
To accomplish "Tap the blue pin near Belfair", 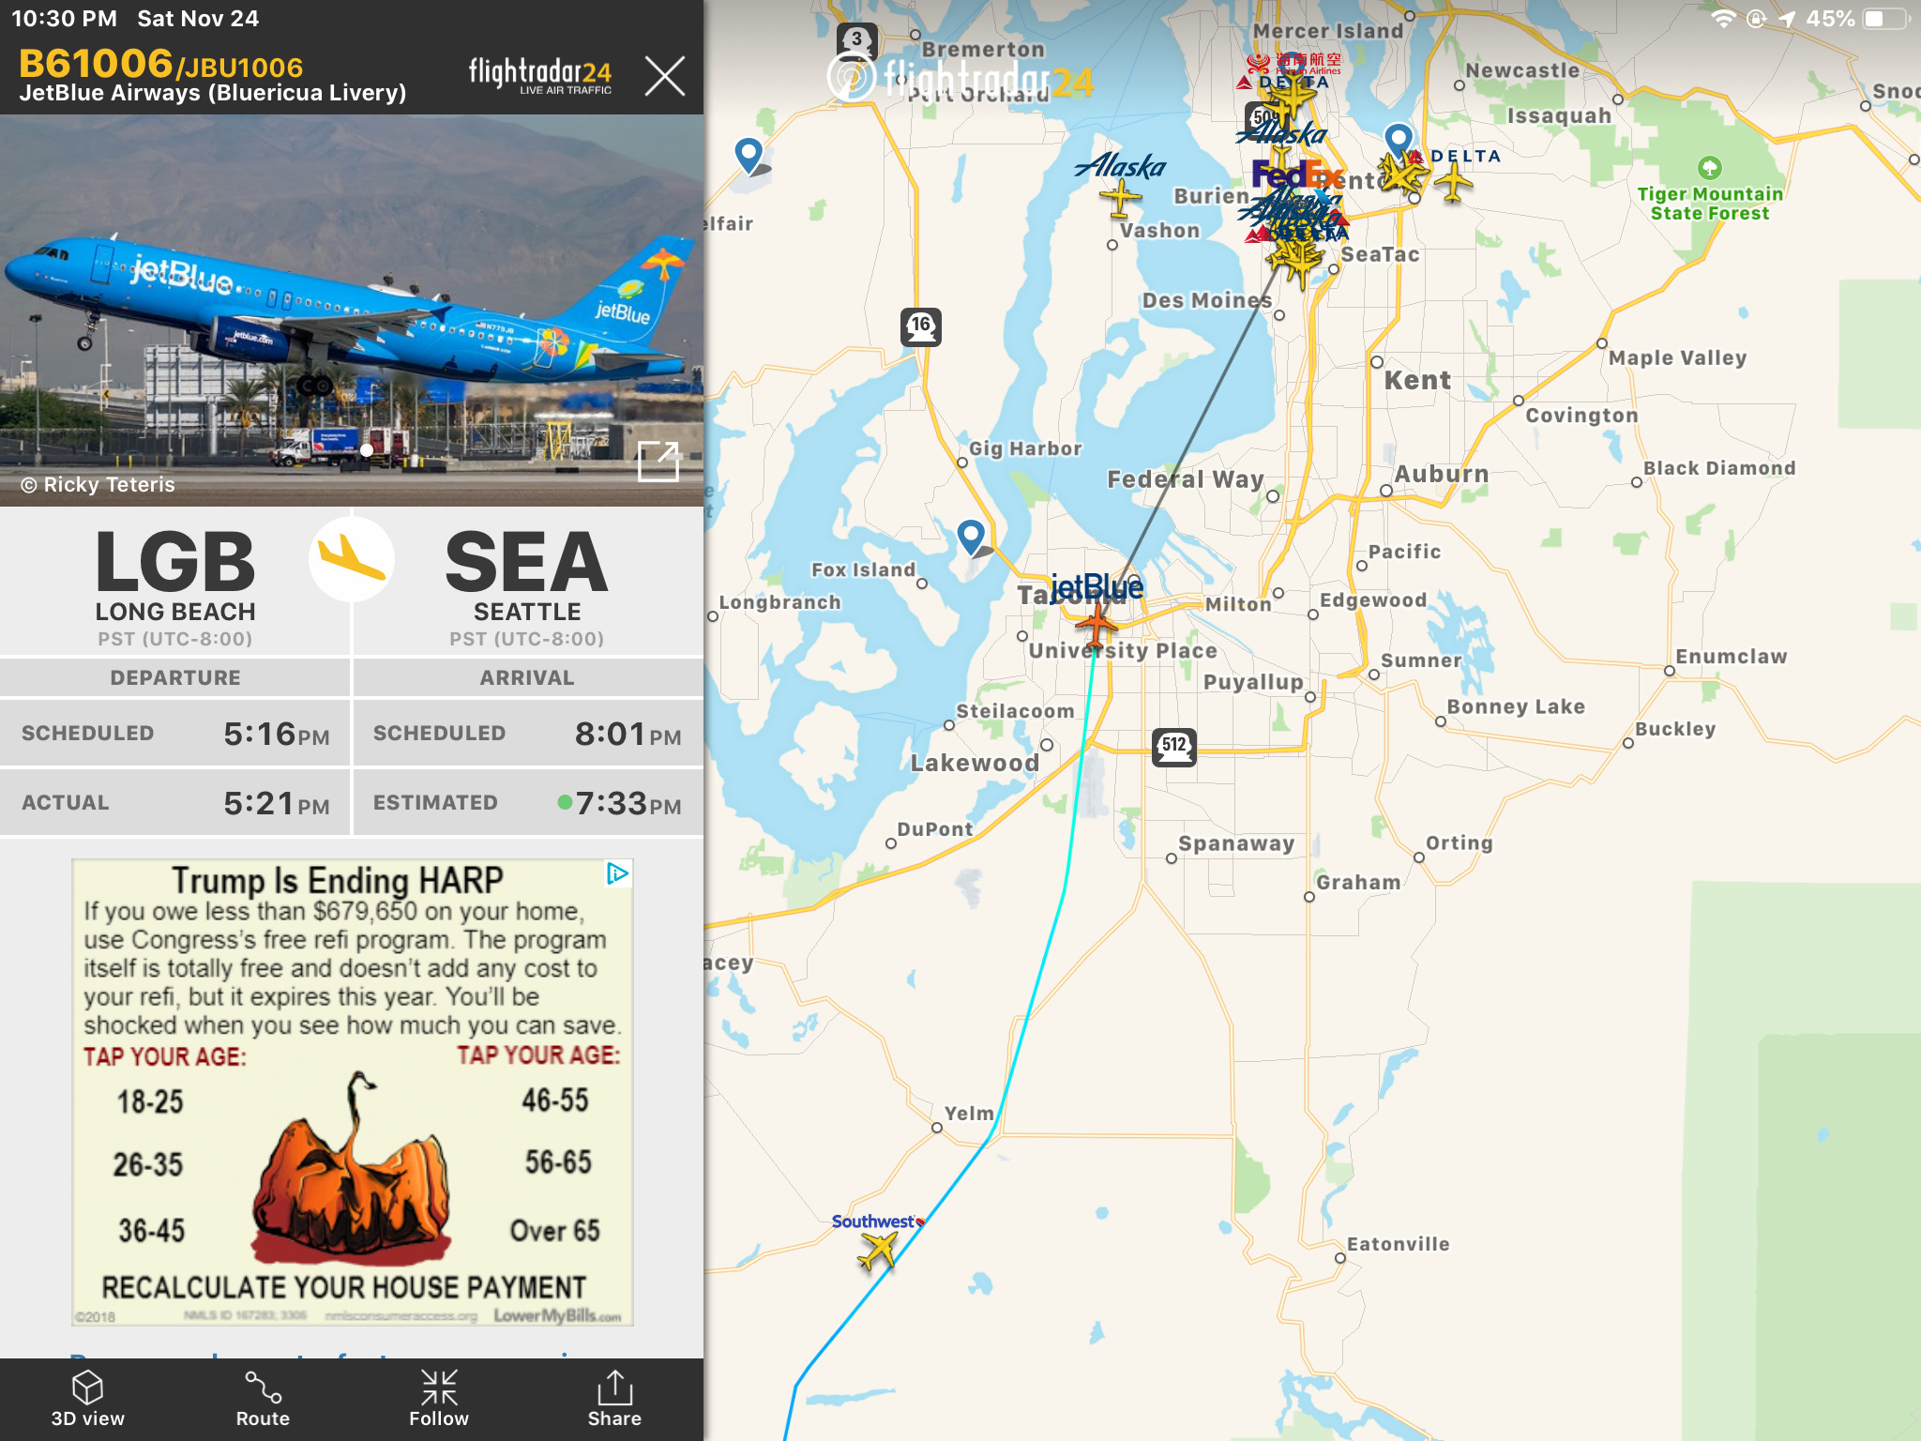I will coord(749,156).
